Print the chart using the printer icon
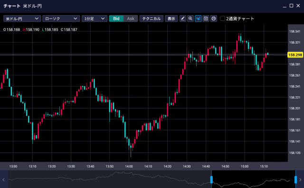This screenshot has width=304, height=188. click(x=213, y=18)
